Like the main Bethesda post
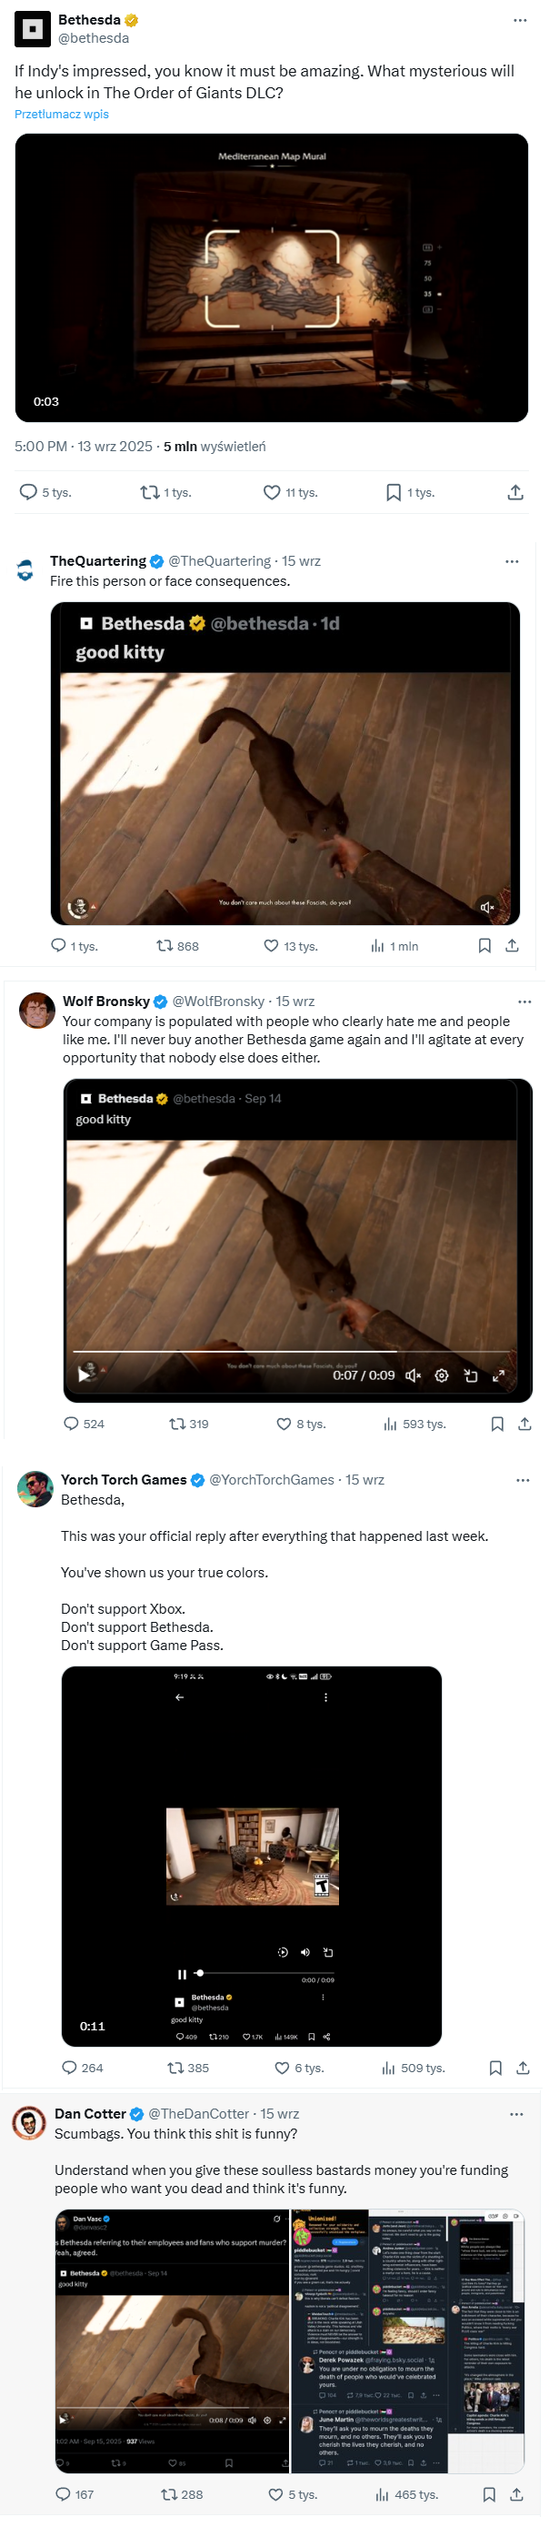Screen dimensions: 549x2527 [273, 492]
